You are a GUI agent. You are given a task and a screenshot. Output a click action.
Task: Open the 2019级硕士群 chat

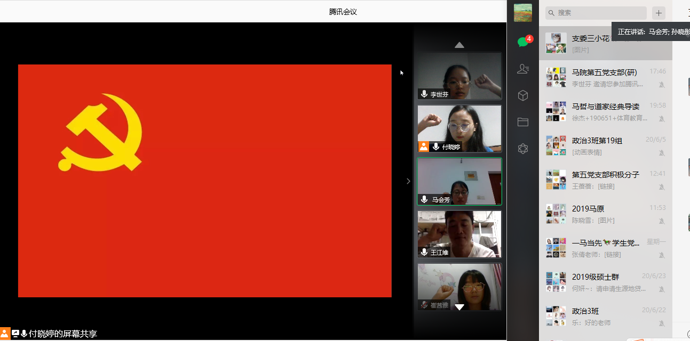pos(606,282)
